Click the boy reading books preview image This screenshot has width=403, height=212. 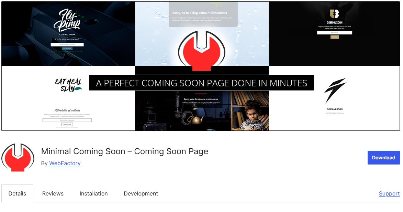[x=250, y=110]
